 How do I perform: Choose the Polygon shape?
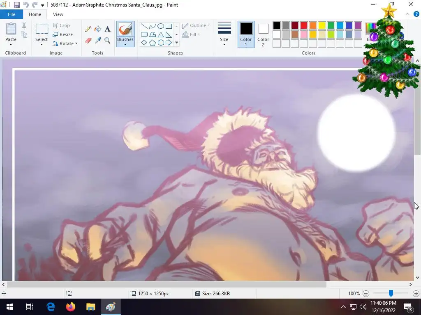[x=152, y=34]
